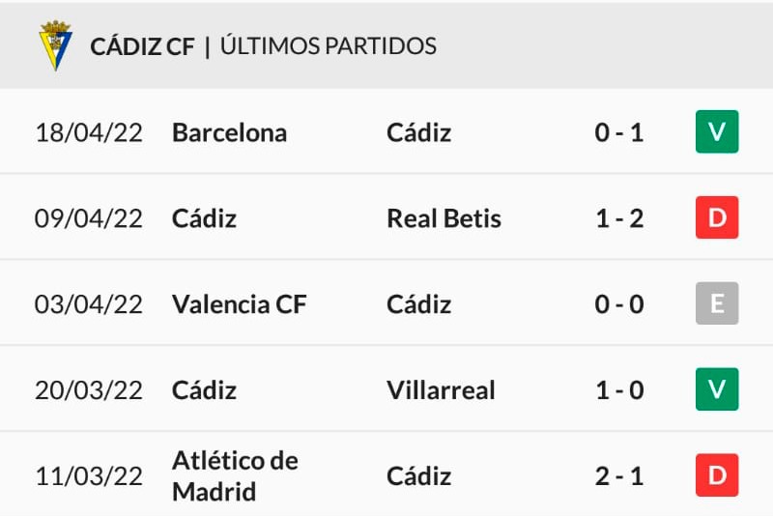The height and width of the screenshot is (516, 773).
Task: Click grey E badge for Valencia match
Action: pyautogui.click(x=717, y=303)
